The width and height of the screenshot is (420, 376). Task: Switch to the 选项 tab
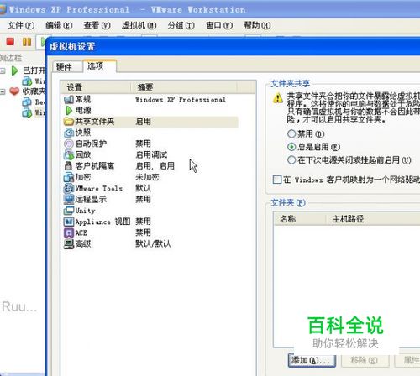point(99,66)
